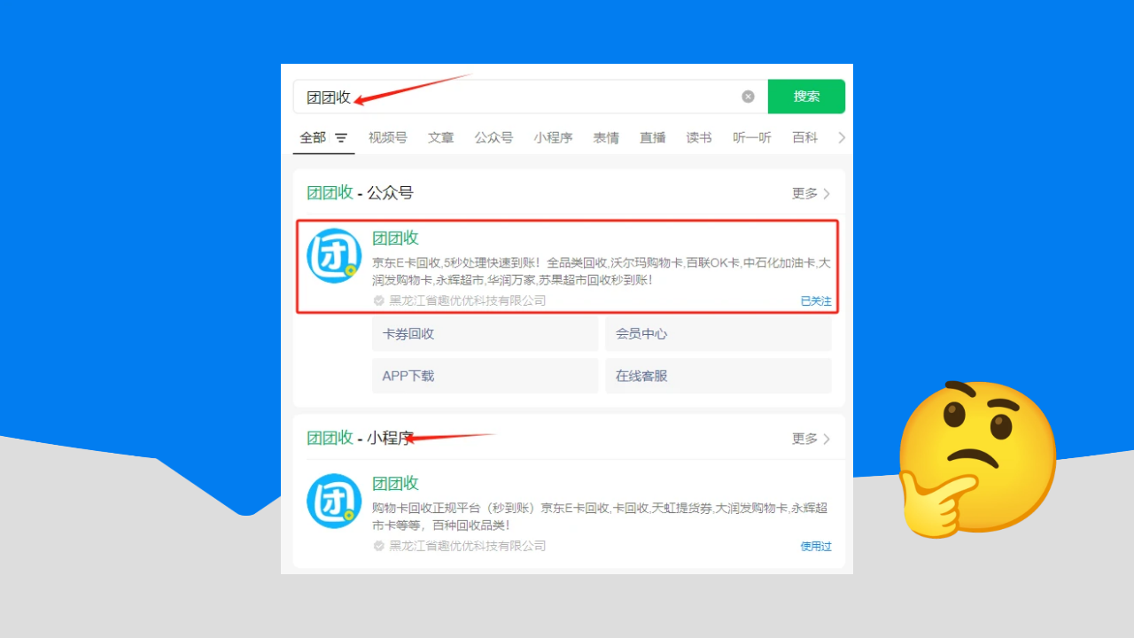1134x638 pixels.
Task: Switch to the 百科 tab
Action: click(805, 138)
